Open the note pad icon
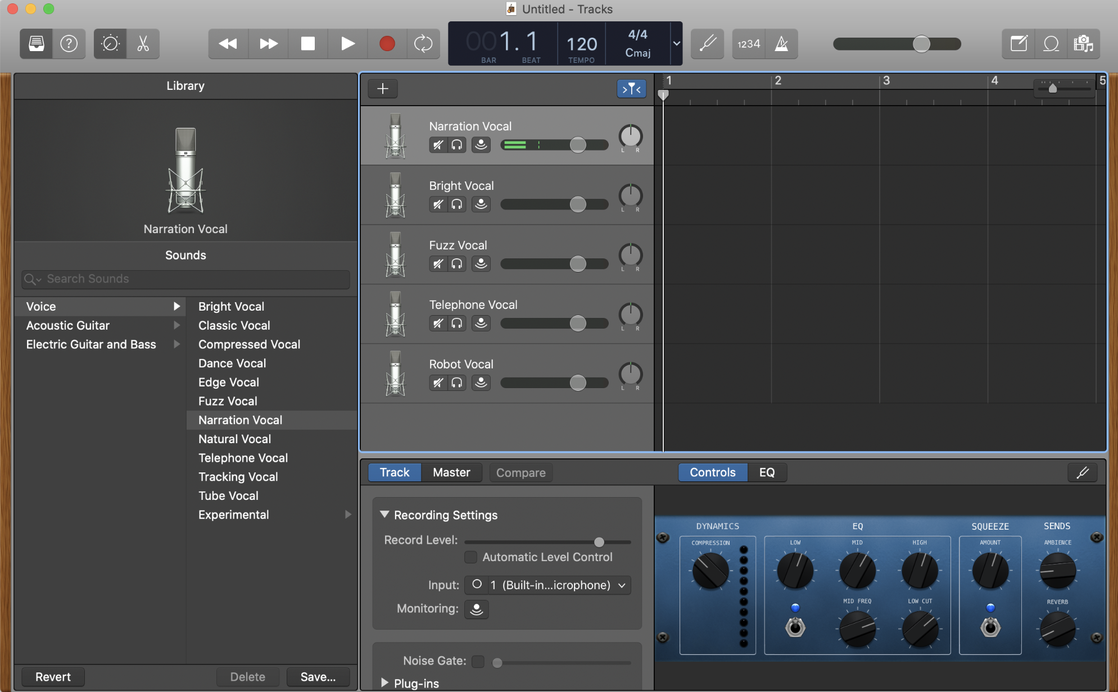The height and width of the screenshot is (692, 1118). click(x=1018, y=44)
